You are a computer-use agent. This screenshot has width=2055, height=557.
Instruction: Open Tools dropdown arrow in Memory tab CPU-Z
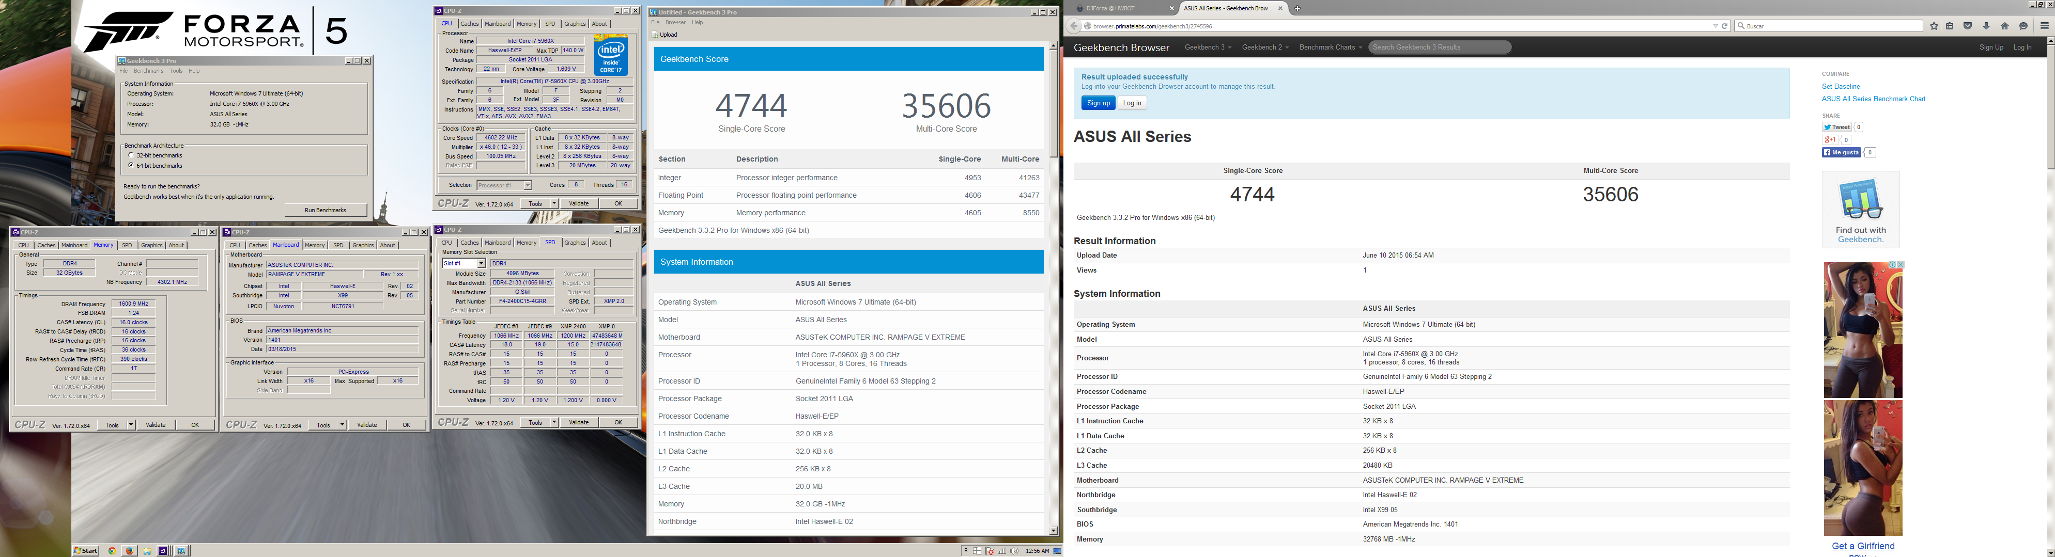[x=131, y=425]
